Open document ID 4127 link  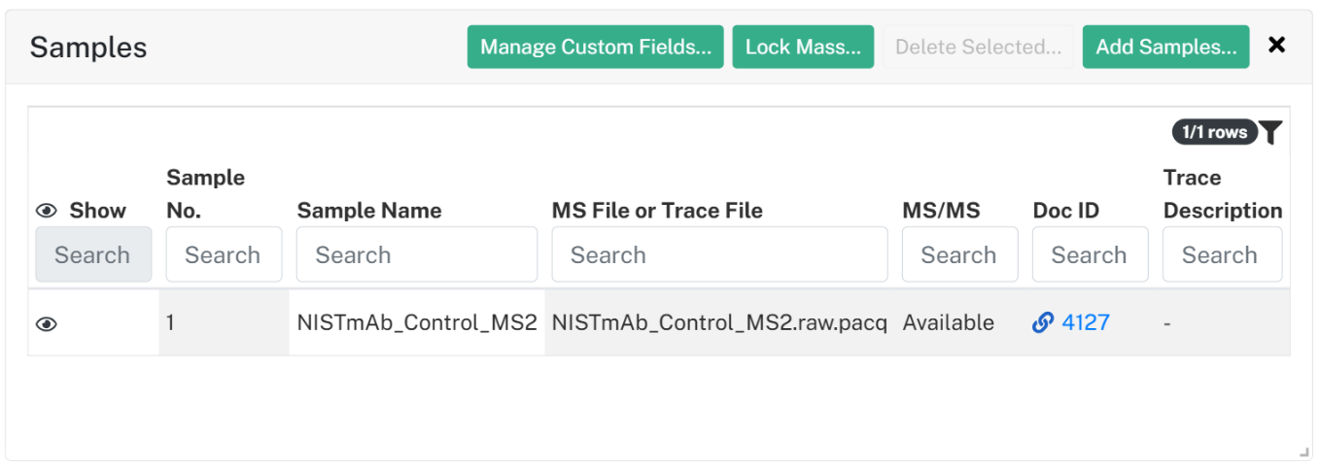[x=1086, y=322]
